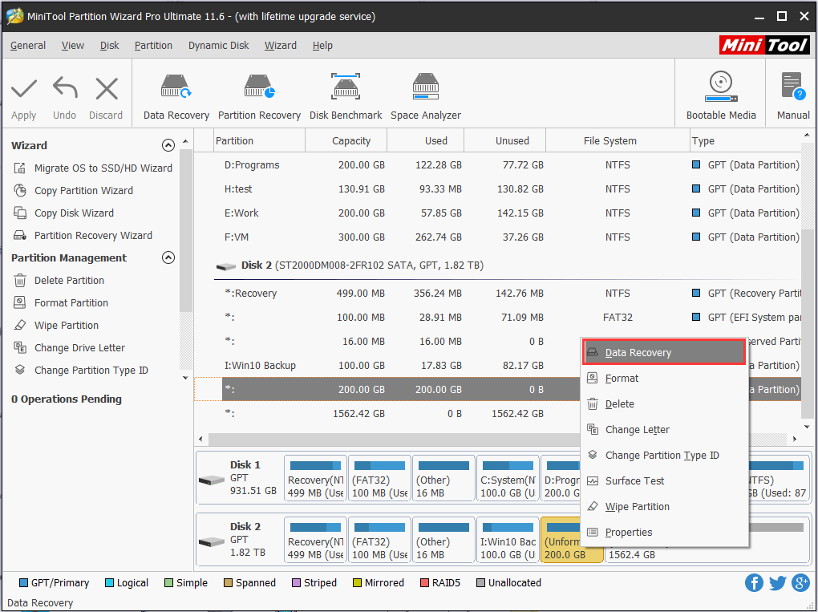This screenshot has width=818, height=612.
Task: Click the partition list scroll-right arrow
Action: (x=795, y=439)
